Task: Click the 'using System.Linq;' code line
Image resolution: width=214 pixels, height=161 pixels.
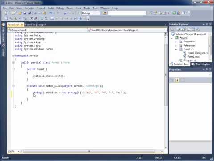Action: tap(28, 42)
